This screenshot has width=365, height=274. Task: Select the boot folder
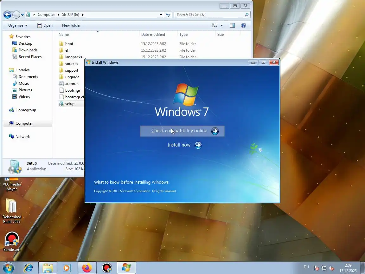[69, 43]
